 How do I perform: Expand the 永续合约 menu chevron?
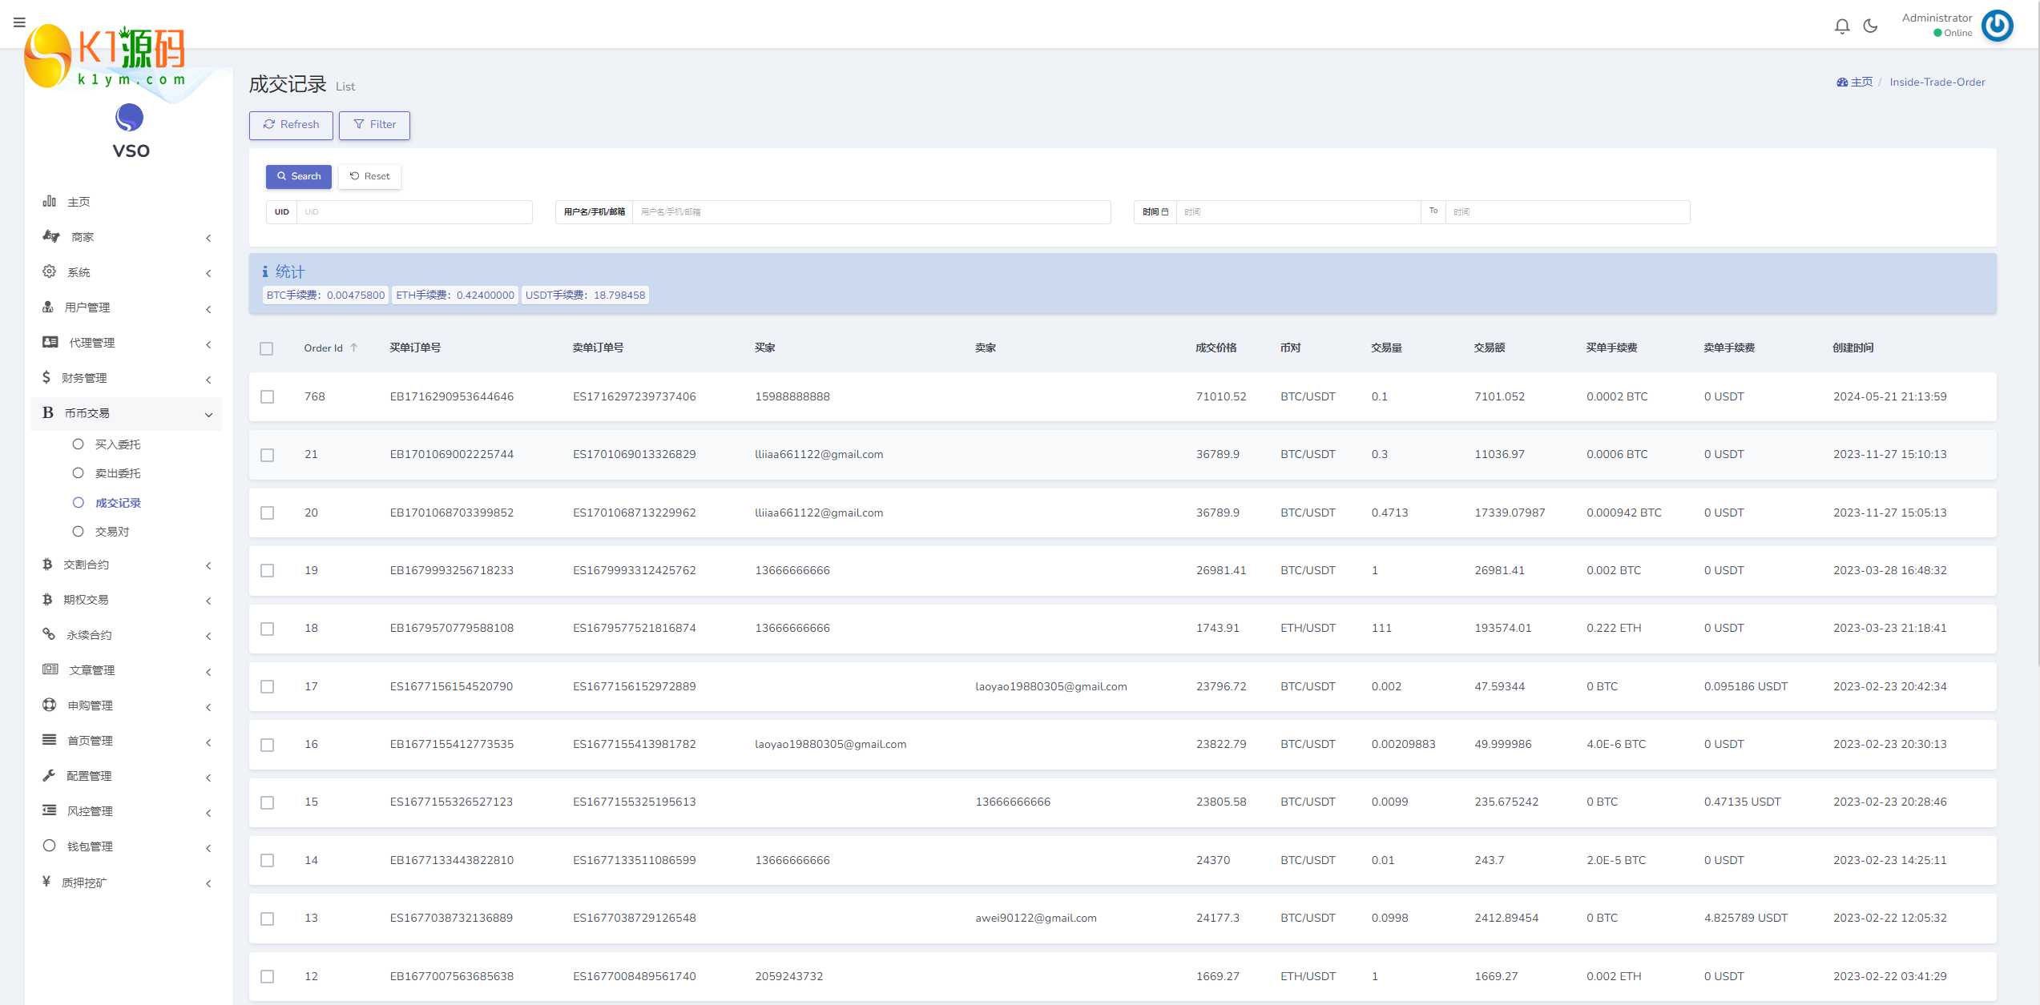pyautogui.click(x=208, y=636)
